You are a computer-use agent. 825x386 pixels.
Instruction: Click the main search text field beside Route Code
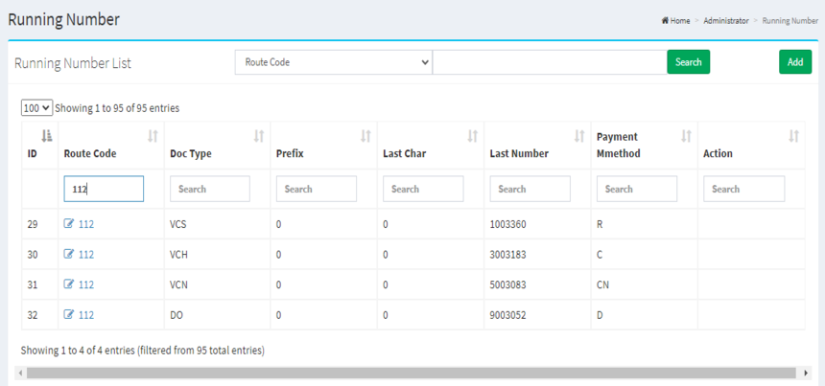[x=550, y=62]
